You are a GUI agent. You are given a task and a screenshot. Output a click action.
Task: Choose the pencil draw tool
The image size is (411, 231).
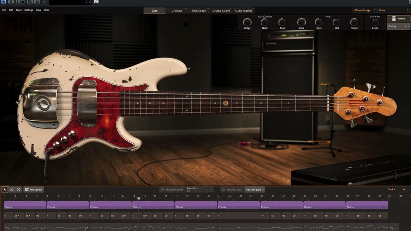coord(12,190)
